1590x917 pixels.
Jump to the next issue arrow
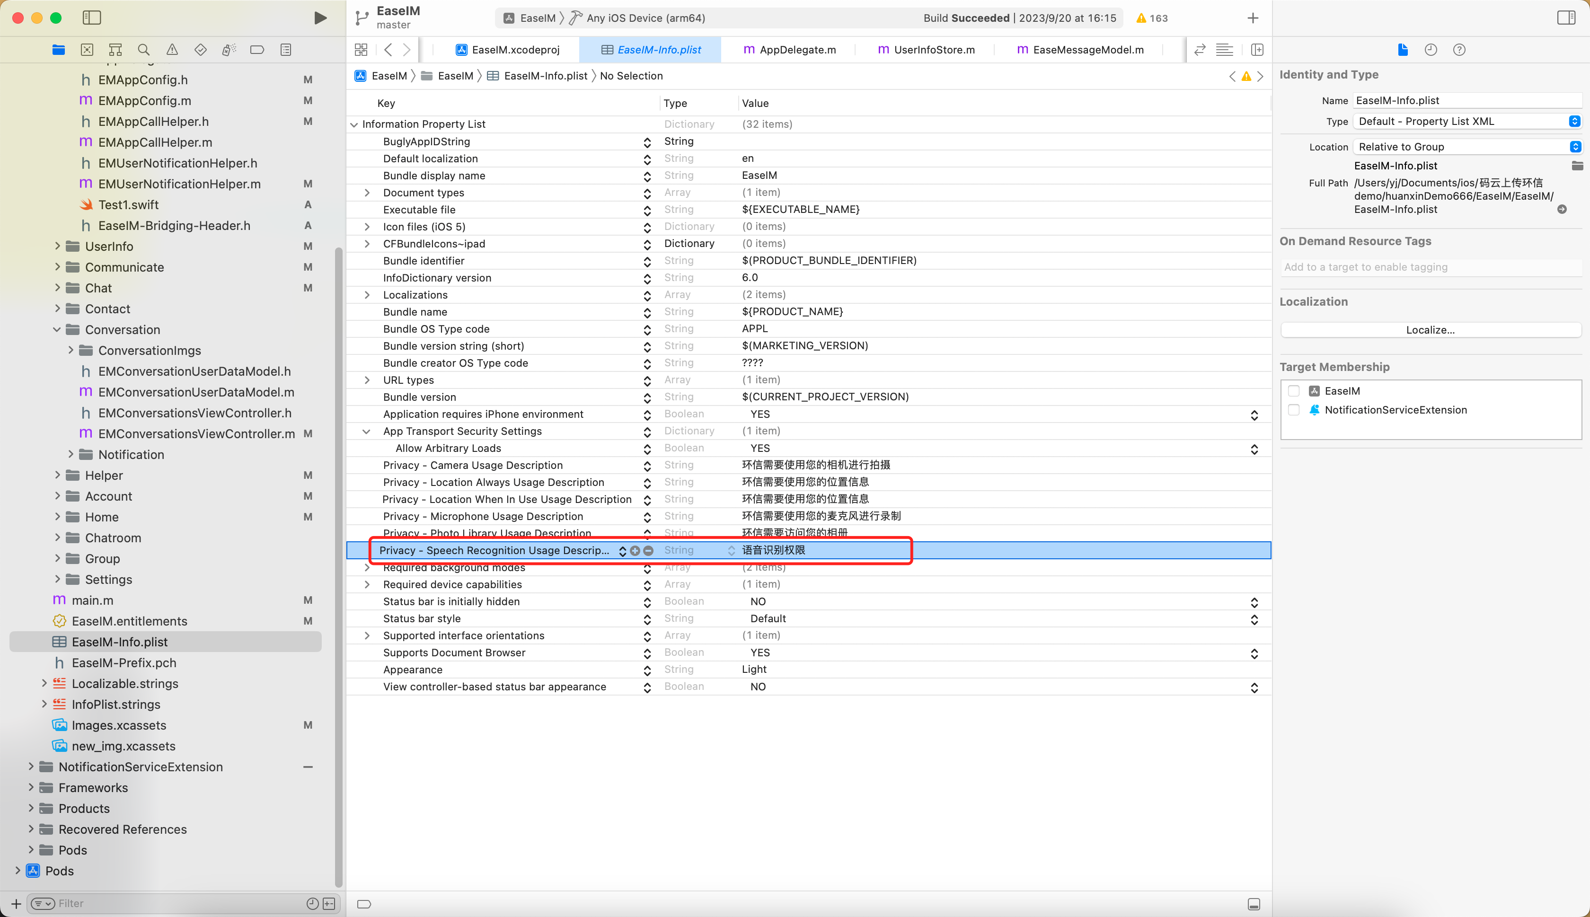point(1260,76)
